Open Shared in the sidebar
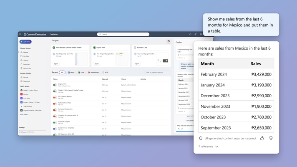The height and width of the screenshot is (167, 297). pyautogui.click(x=25, y=60)
